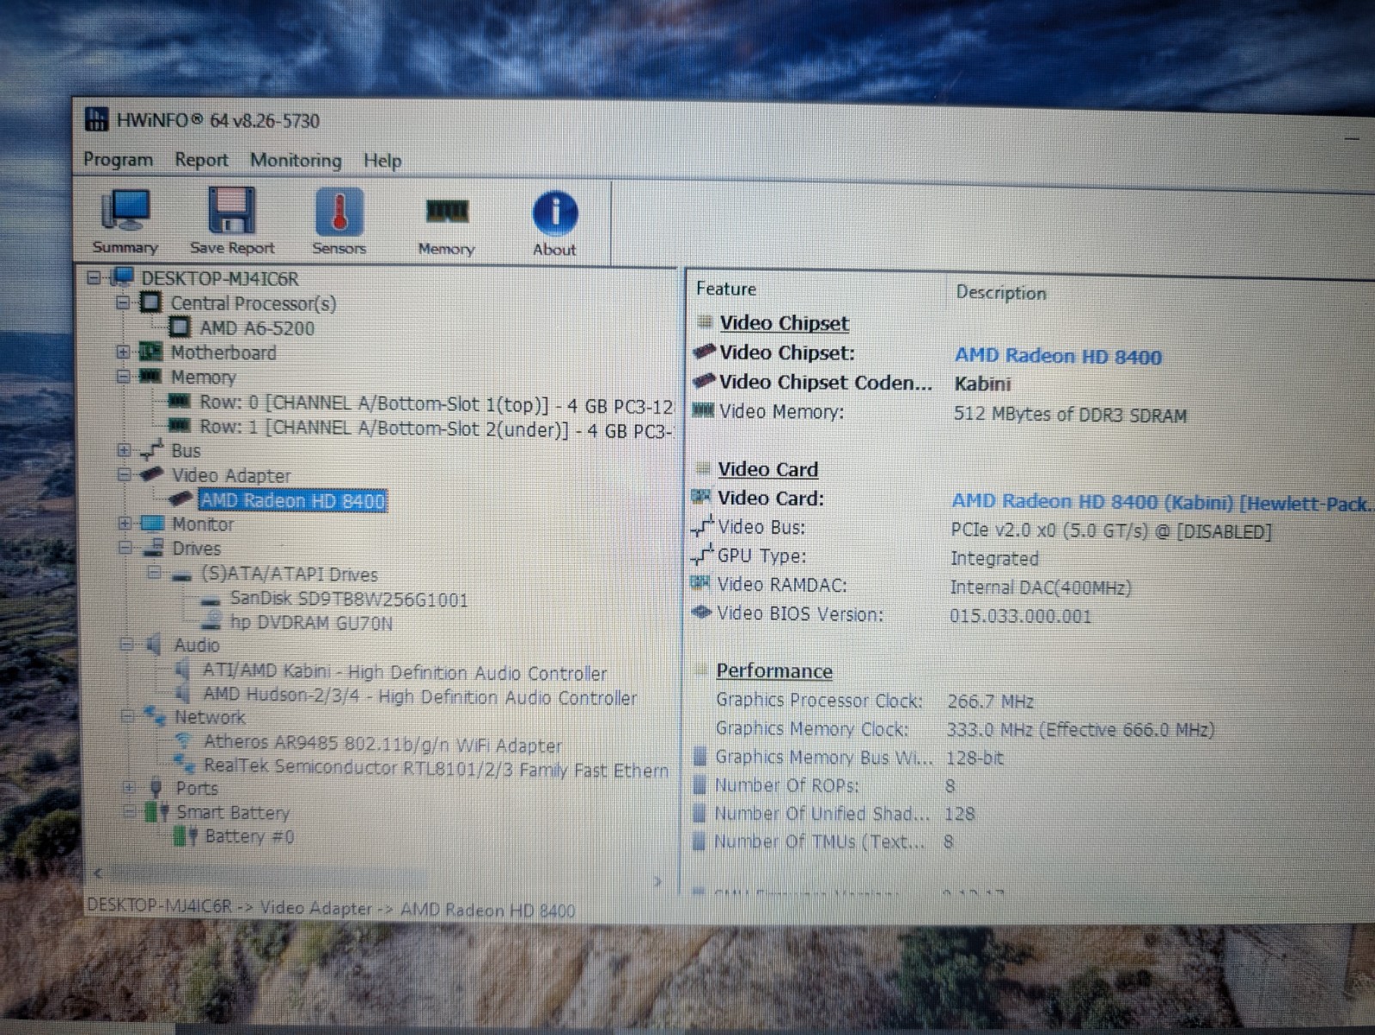Collapse the Memory tree node

122,377
